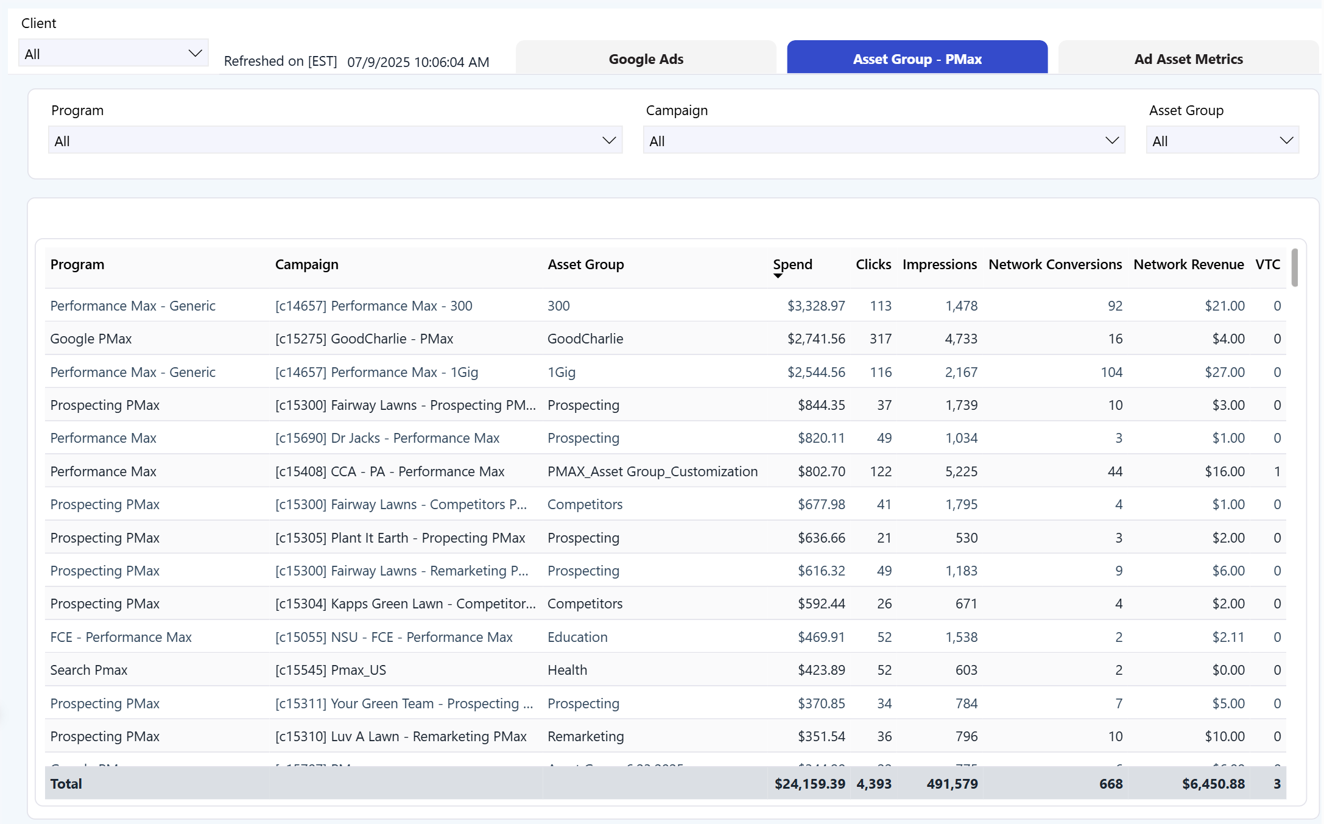The width and height of the screenshot is (1324, 824).
Task: Click the VTC column header
Action: click(x=1267, y=264)
